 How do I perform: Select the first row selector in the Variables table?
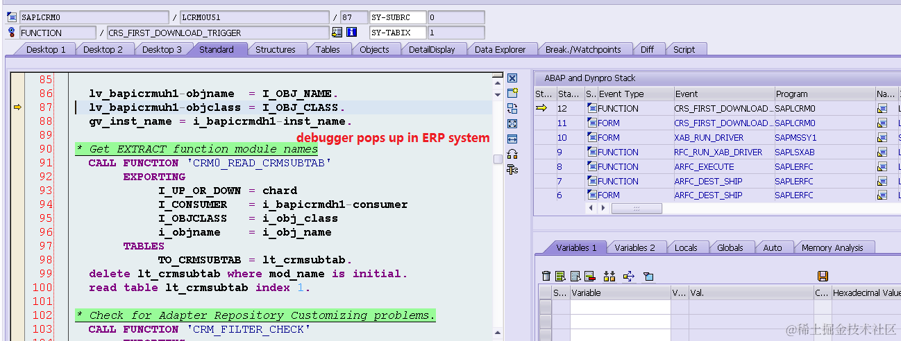(546, 307)
